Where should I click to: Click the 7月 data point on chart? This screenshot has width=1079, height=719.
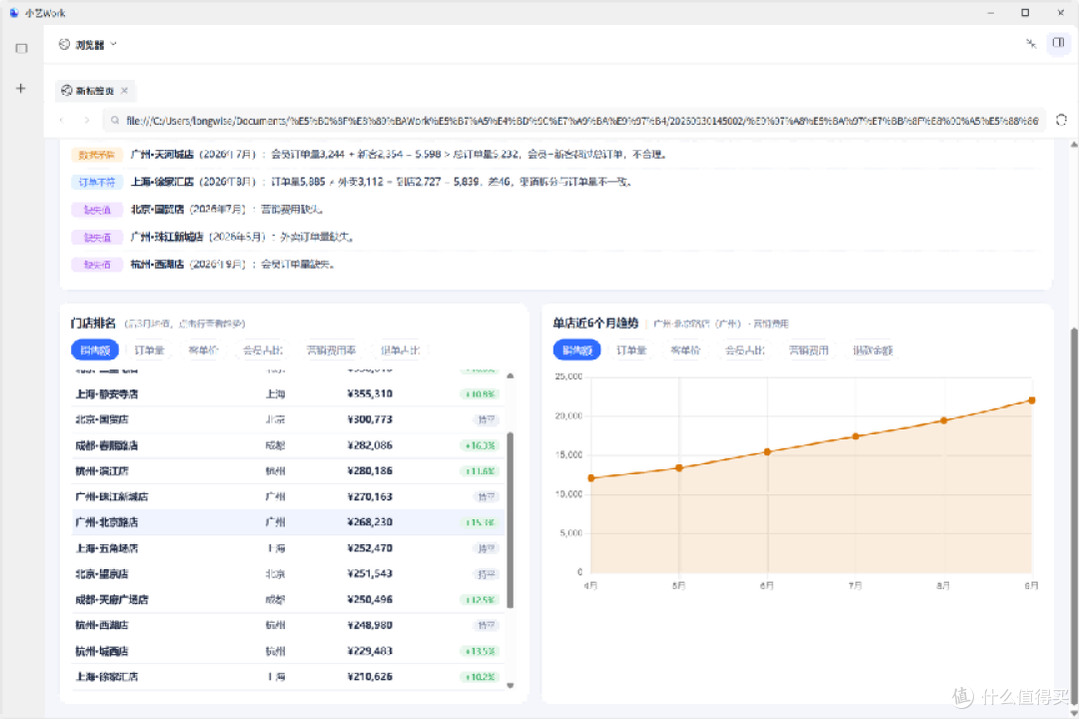(855, 436)
